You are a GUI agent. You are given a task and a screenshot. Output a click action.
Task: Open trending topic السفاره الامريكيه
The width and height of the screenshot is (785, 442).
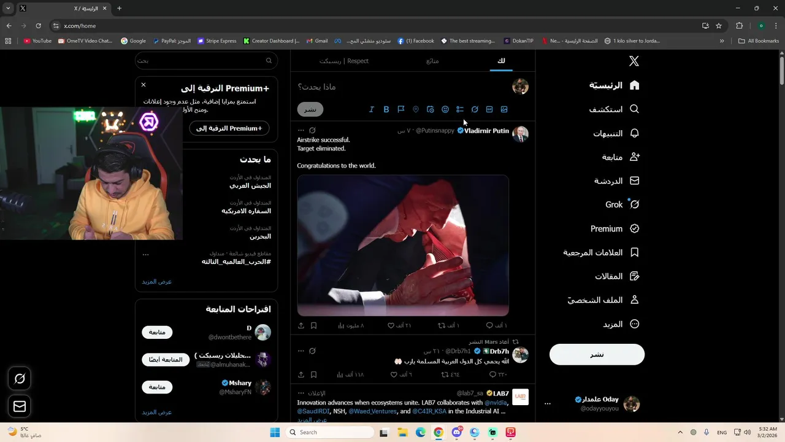[x=246, y=211]
